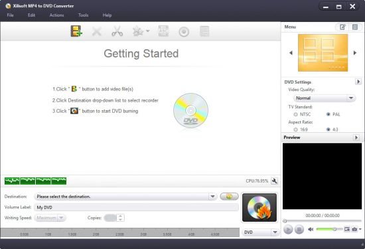Viewport: 365px width, 249px height.
Task: Open the CPU settings wrench icon
Action: (x=275, y=181)
